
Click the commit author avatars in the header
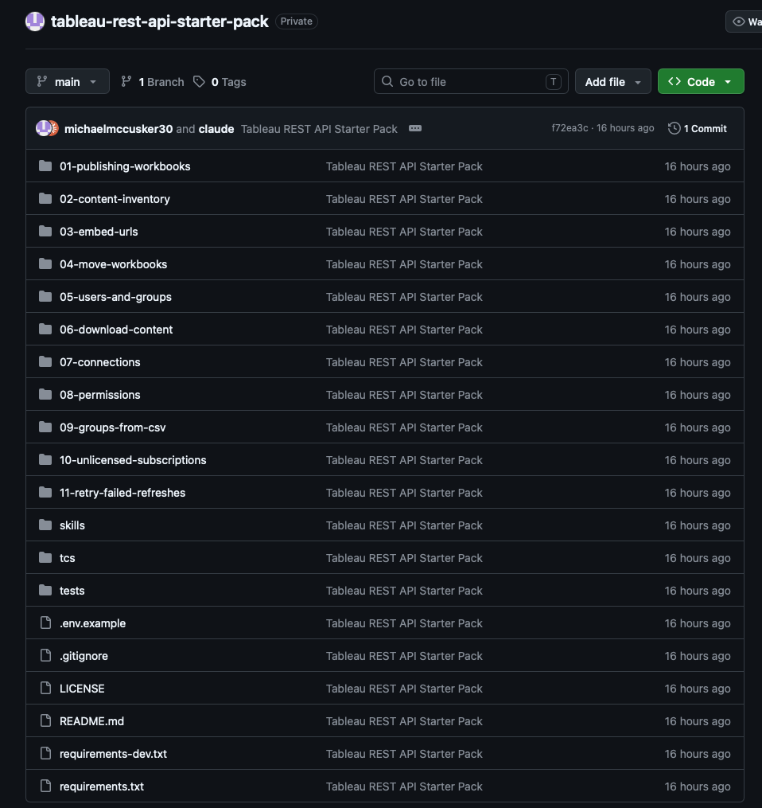47,128
